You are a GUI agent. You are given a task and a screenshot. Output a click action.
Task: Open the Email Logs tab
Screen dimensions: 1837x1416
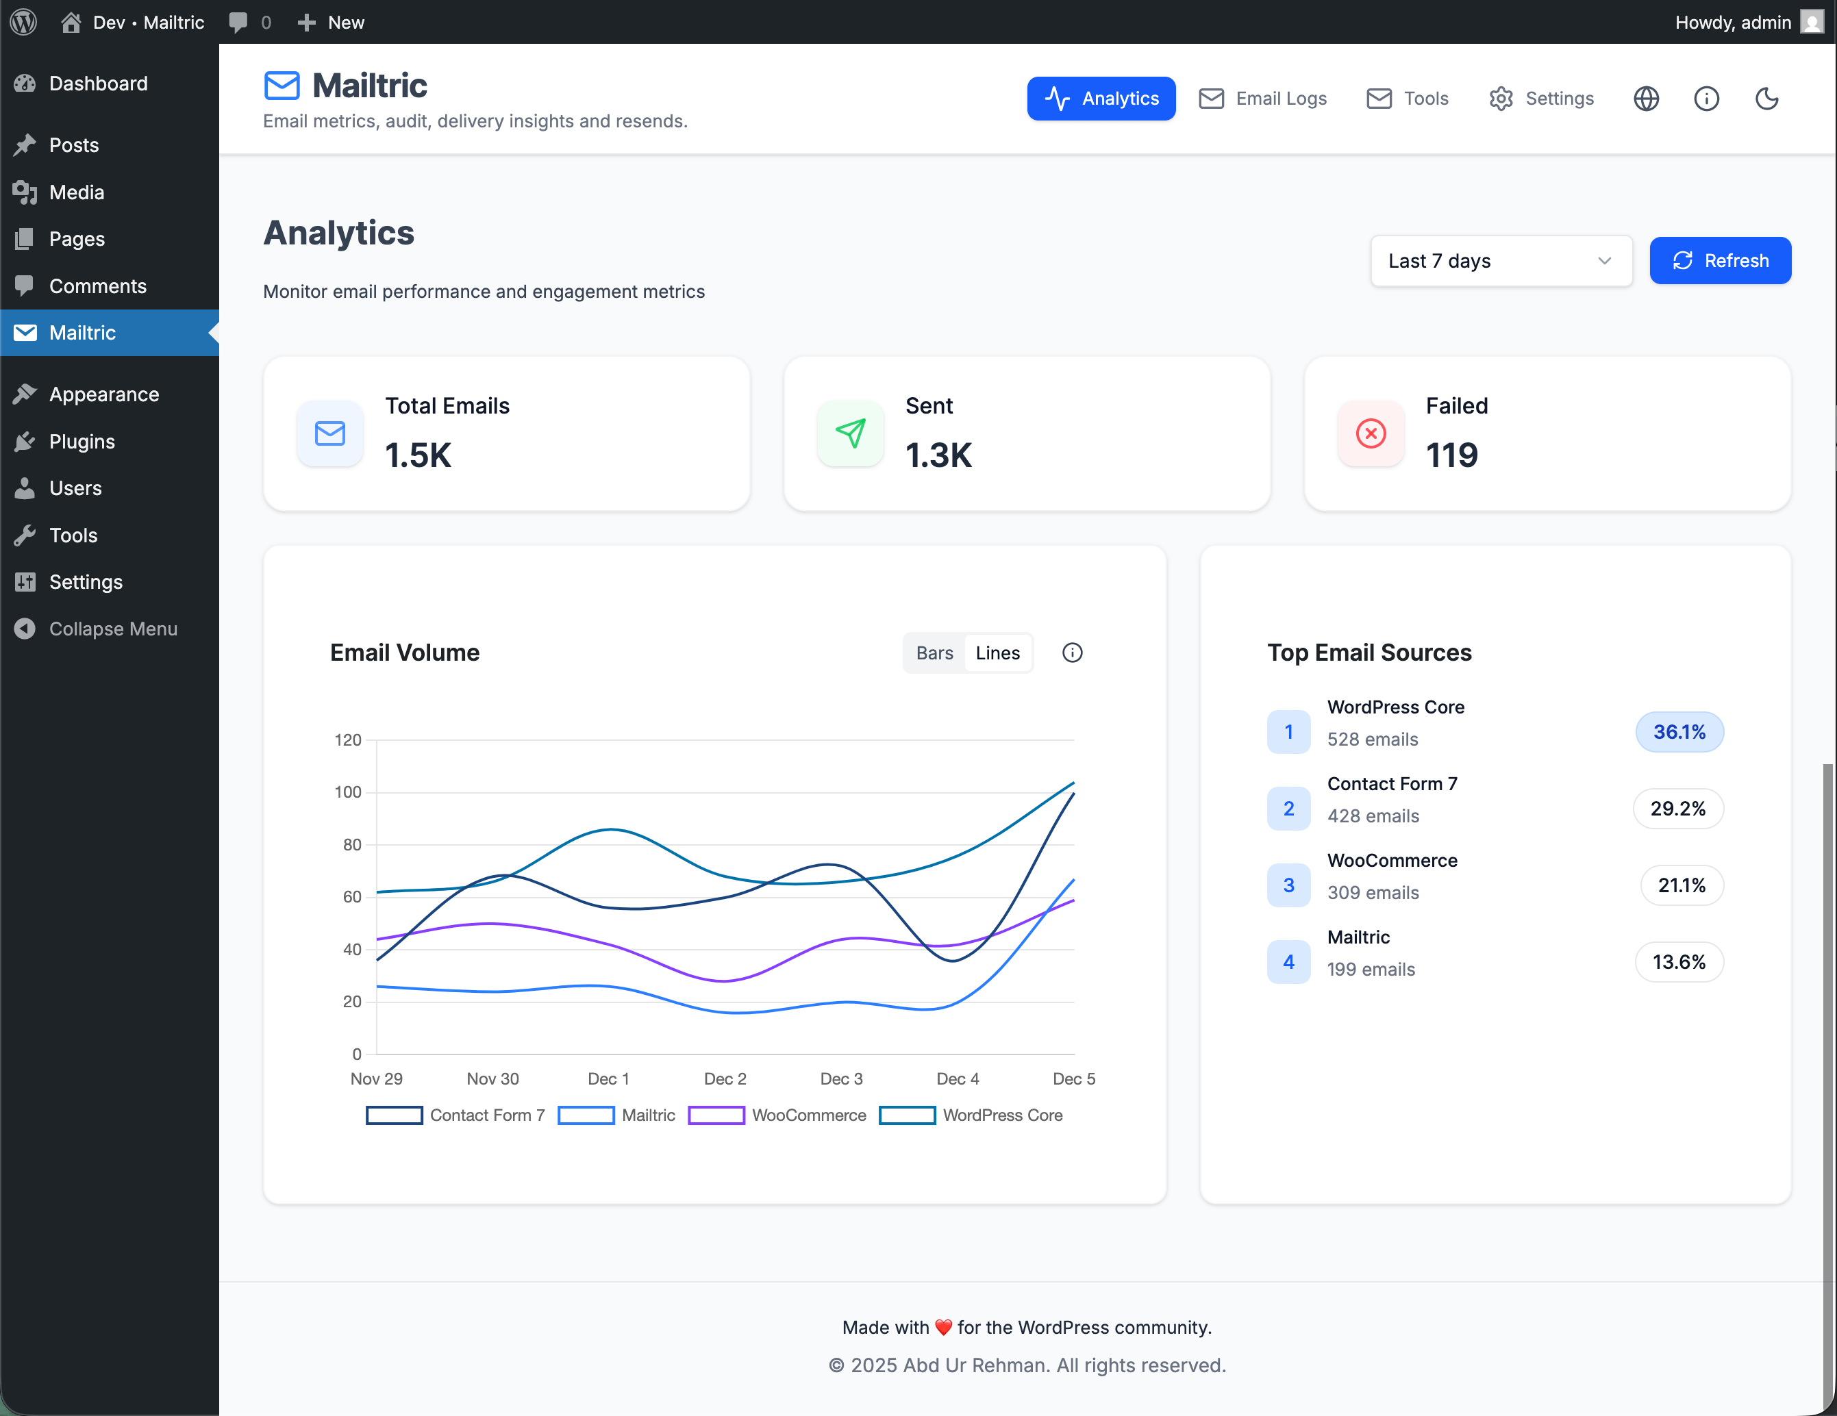[1262, 99]
